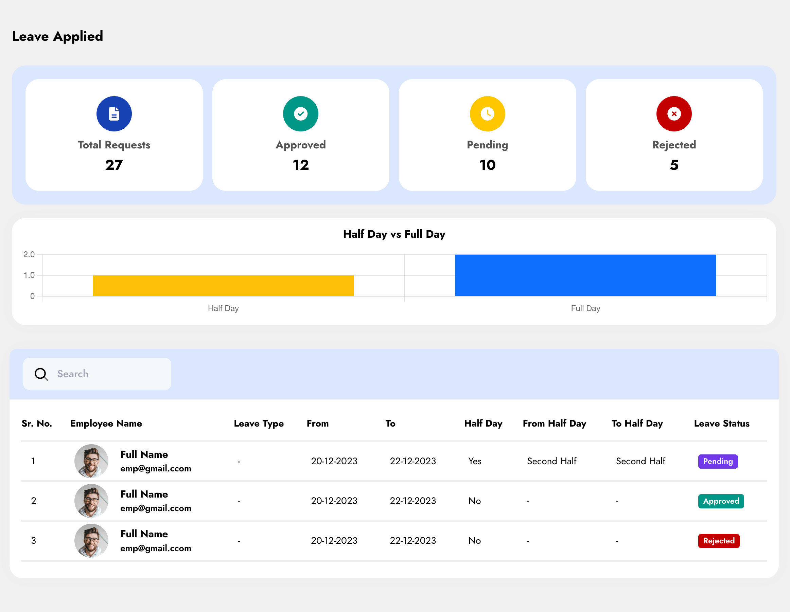
Task: Click the blue Full Day chart bar
Action: tap(585, 275)
